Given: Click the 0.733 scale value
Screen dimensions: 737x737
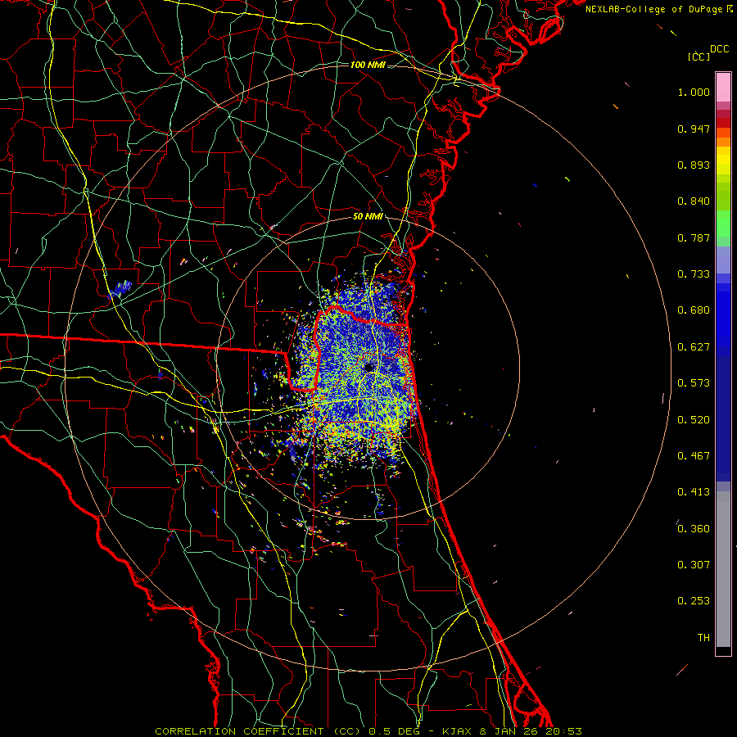Looking at the screenshot, I should (x=694, y=274).
